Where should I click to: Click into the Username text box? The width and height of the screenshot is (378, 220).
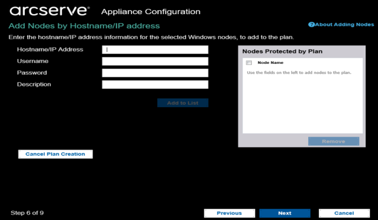(155, 61)
